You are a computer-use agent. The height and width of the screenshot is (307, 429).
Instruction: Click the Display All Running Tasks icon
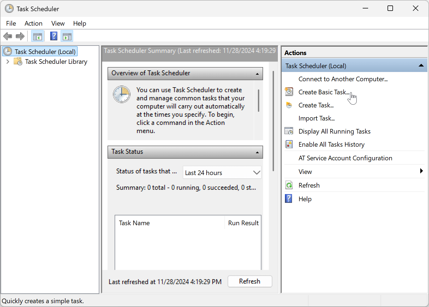click(x=289, y=131)
